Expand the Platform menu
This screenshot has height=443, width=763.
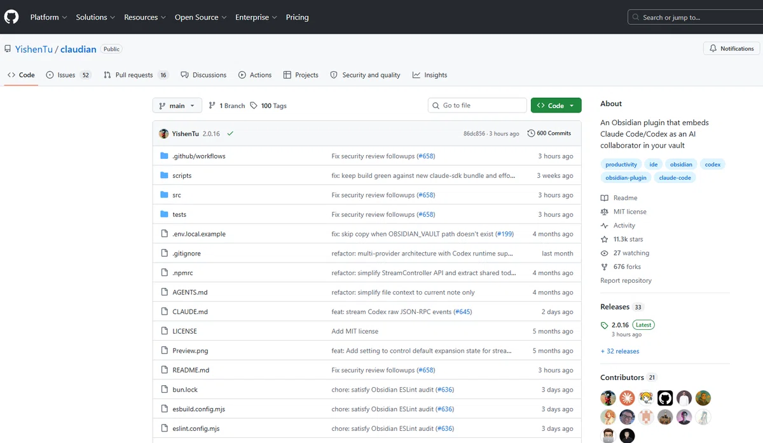coord(49,17)
